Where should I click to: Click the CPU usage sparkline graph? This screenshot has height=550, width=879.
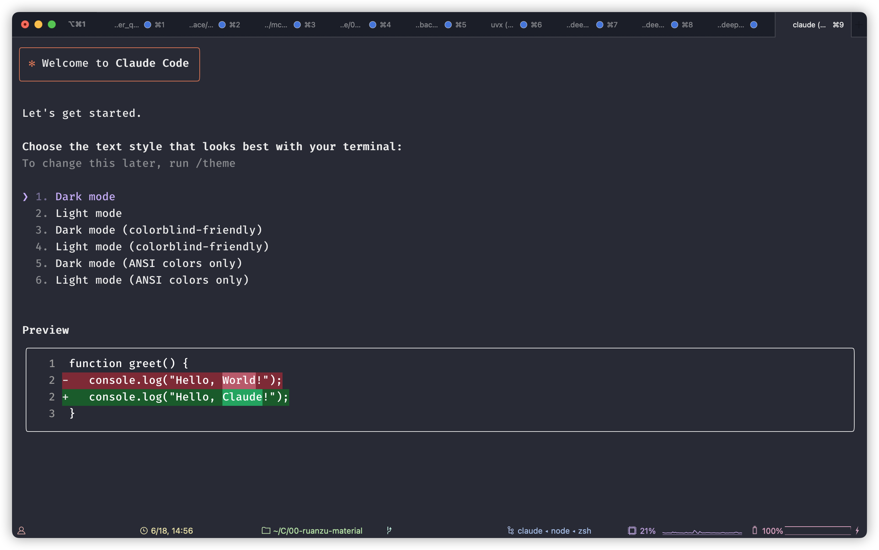(x=702, y=531)
